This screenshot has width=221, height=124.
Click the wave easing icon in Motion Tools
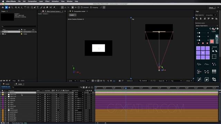(x=199, y=64)
